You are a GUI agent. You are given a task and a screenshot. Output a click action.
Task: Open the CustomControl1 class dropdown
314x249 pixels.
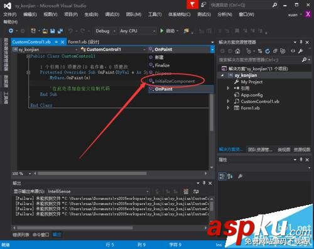(113, 50)
